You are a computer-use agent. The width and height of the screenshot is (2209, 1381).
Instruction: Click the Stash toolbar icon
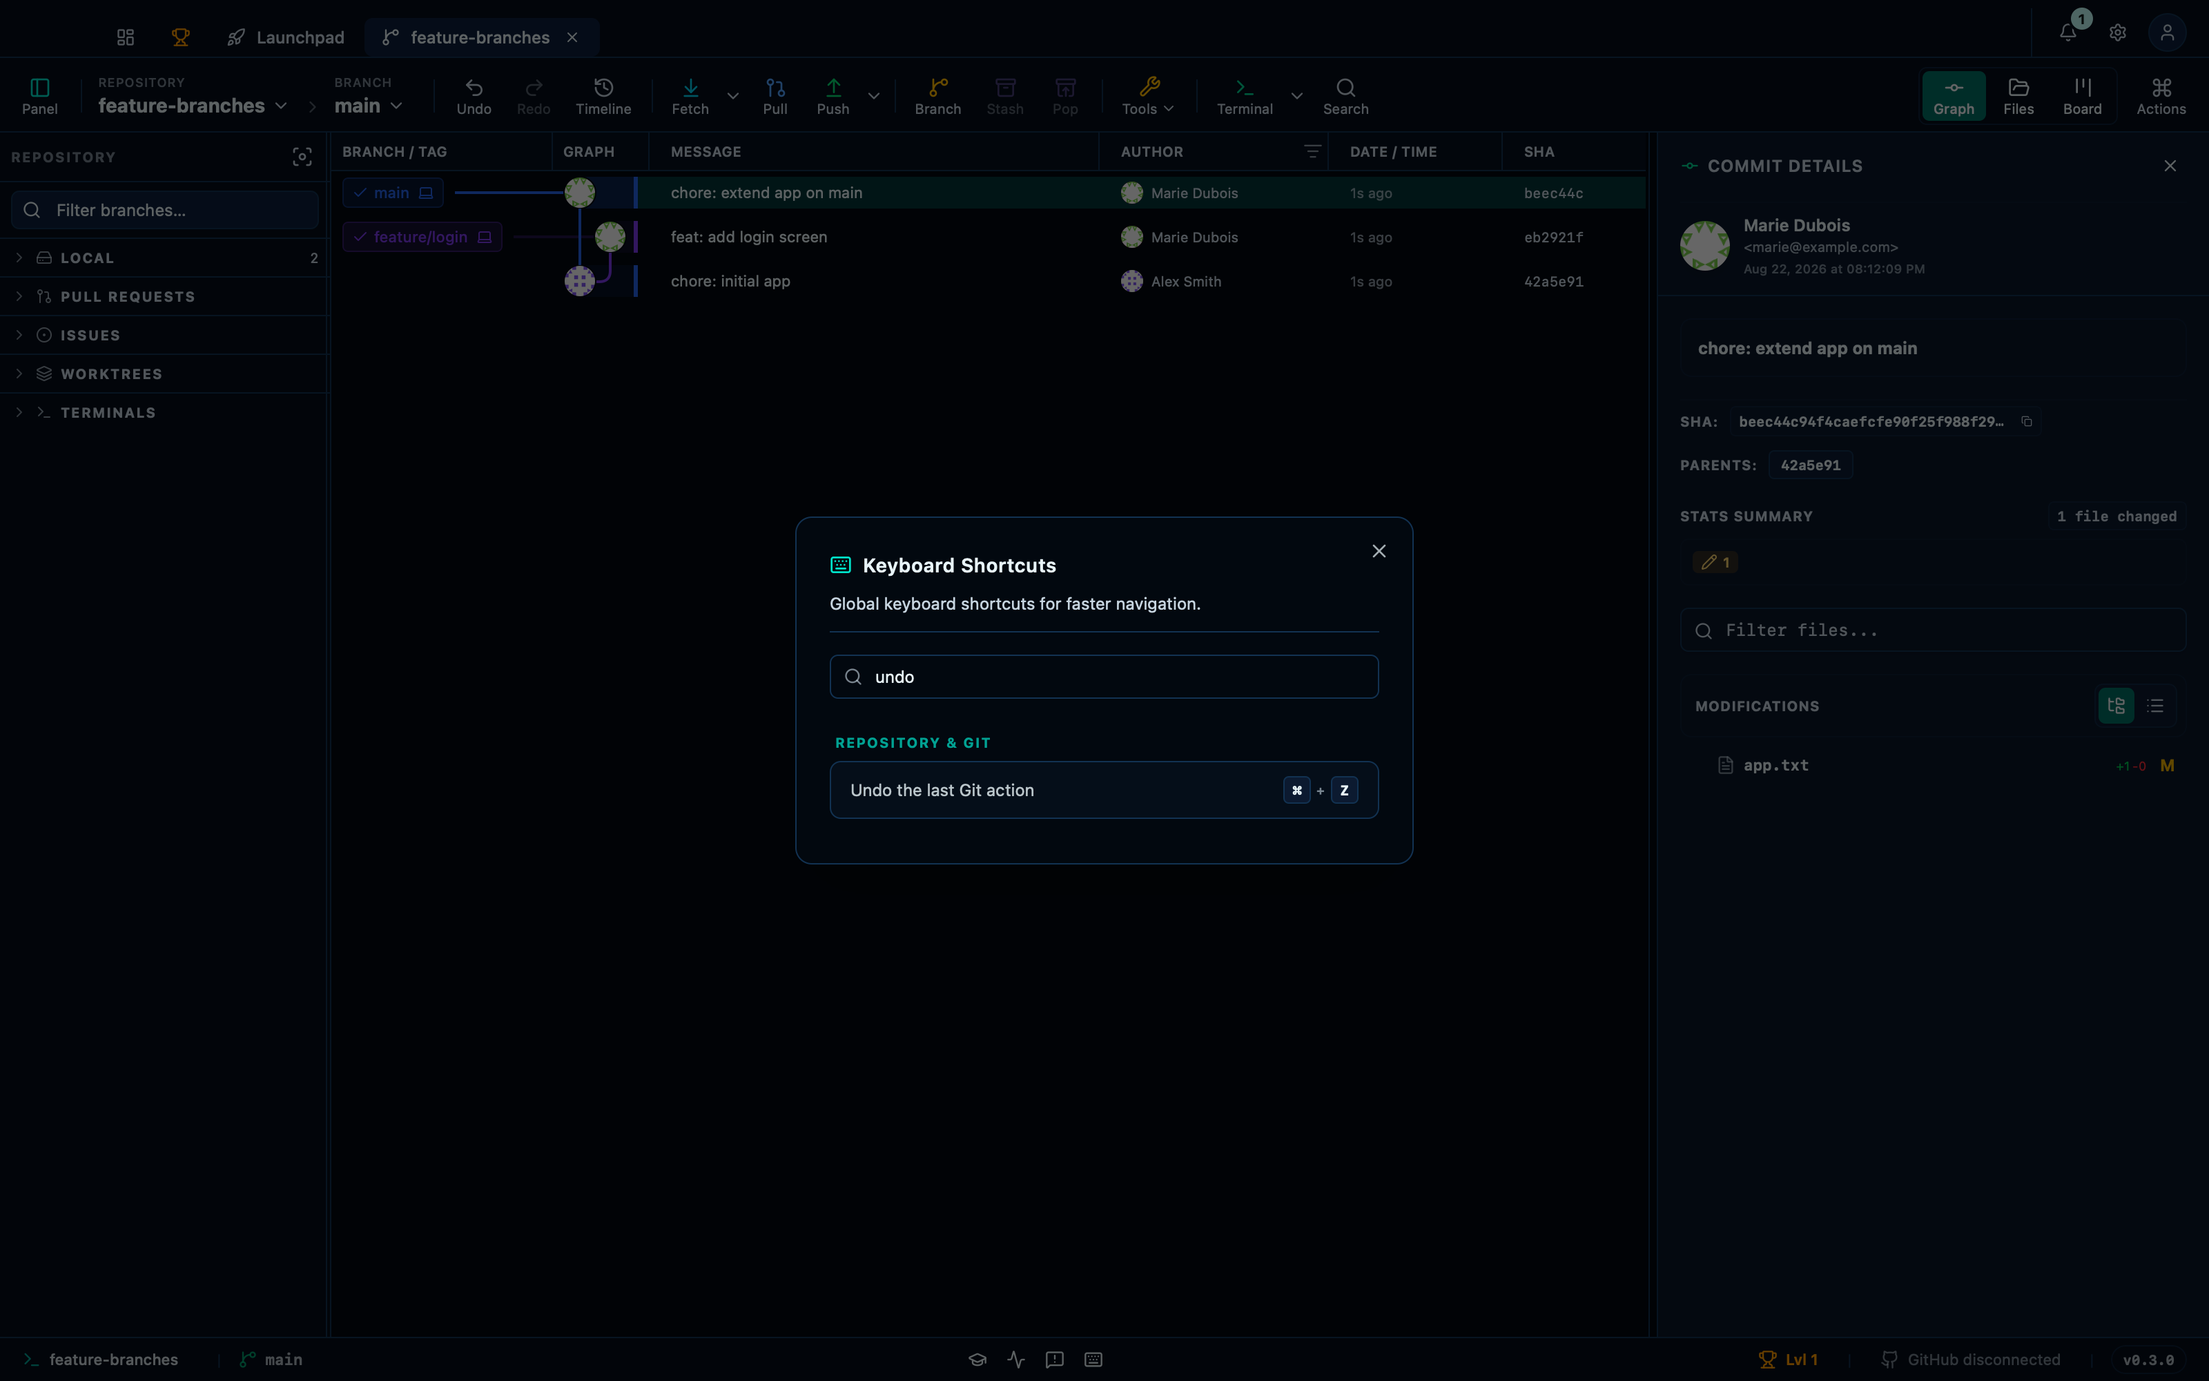[1005, 96]
